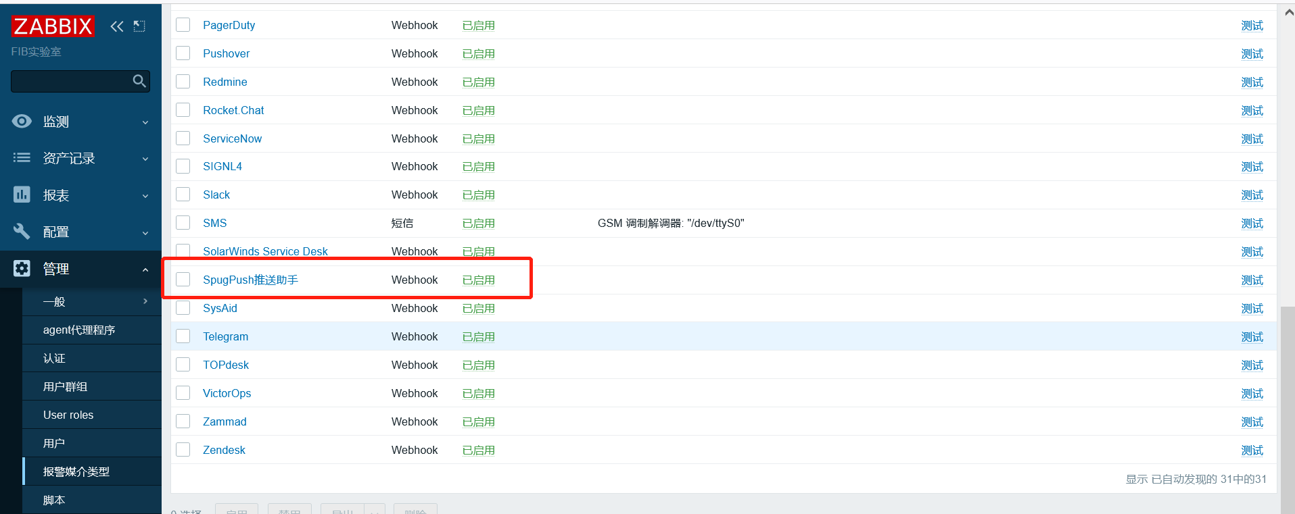This screenshot has width=1295, height=514.
Task: Tick the Redmine checkbox
Action: (x=183, y=82)
